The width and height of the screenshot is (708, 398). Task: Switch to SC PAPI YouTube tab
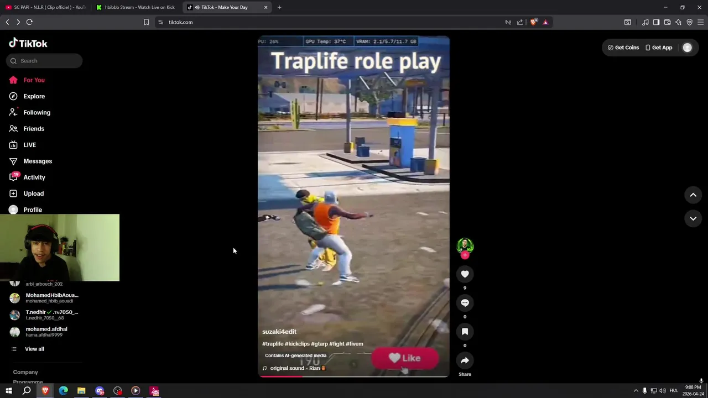coord(46,7)
